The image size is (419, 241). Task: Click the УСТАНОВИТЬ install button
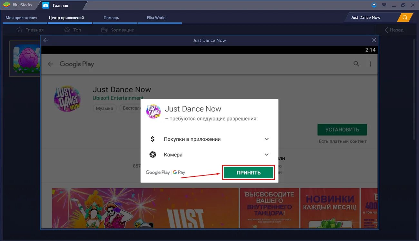[342, 130]
